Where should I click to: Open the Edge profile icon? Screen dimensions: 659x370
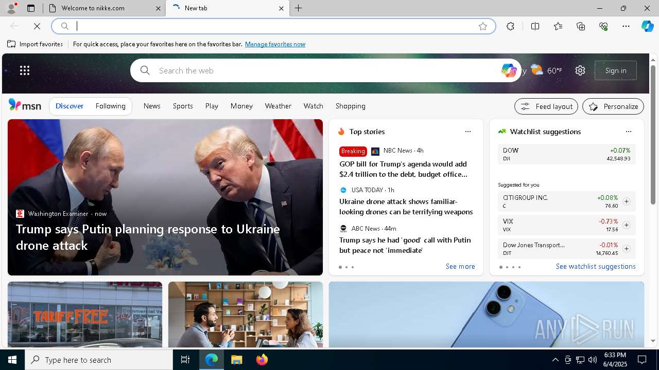coord(11,8)
